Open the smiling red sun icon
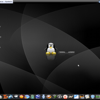 (21, 97)
